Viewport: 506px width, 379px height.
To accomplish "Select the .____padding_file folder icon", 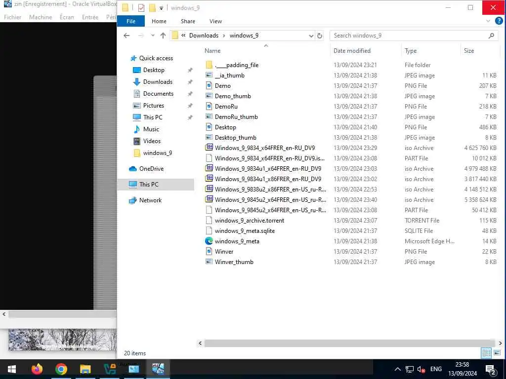I will [x=209, y=65].
